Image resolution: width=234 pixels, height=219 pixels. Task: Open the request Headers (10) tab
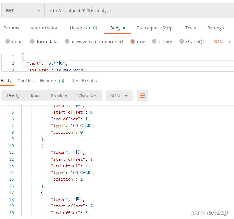83,28
